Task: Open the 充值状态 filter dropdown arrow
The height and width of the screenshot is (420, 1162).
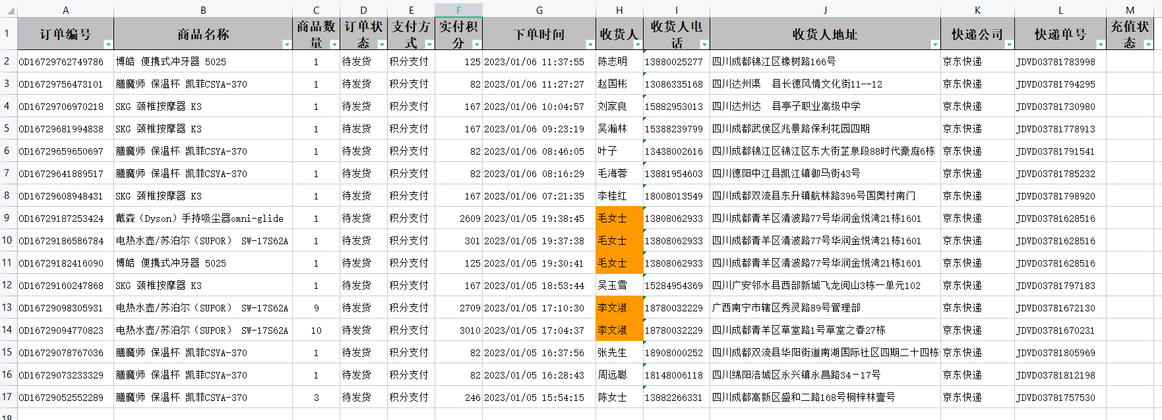Action: click(x=1147, y=44)
